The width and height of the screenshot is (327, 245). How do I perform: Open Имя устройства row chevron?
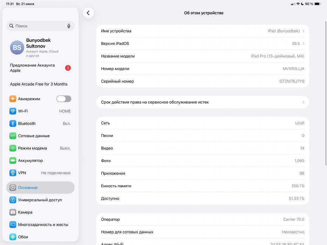tap(303, 31)
